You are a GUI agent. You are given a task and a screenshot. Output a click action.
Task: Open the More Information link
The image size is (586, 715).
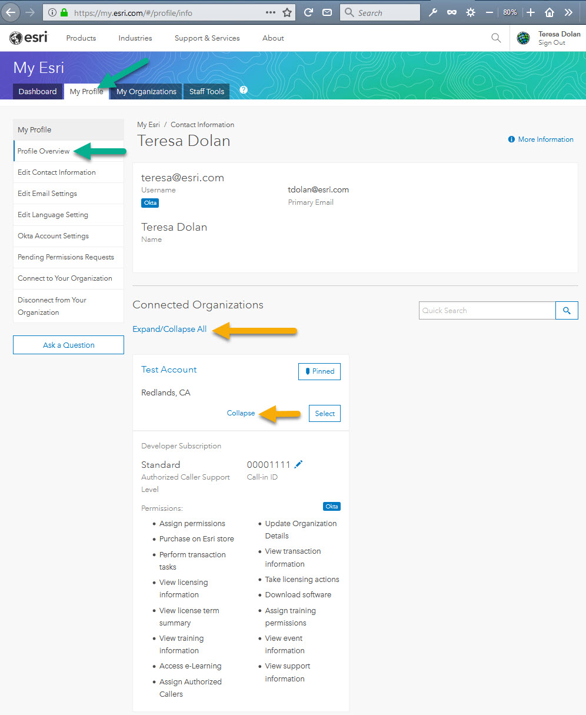(541, 139)
